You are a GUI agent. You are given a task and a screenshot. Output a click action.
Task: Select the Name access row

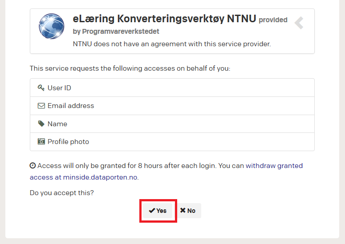(x=172, y=124)
